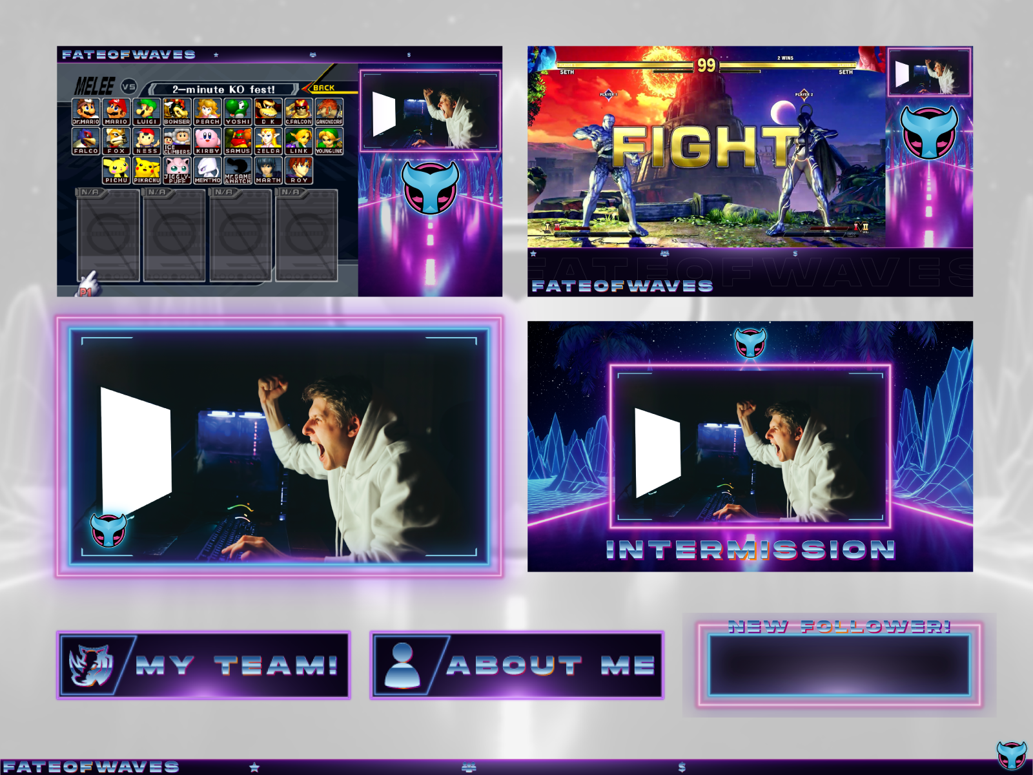Pick Peach on the character select screen
1033x775 pixels.
[207, 112]
